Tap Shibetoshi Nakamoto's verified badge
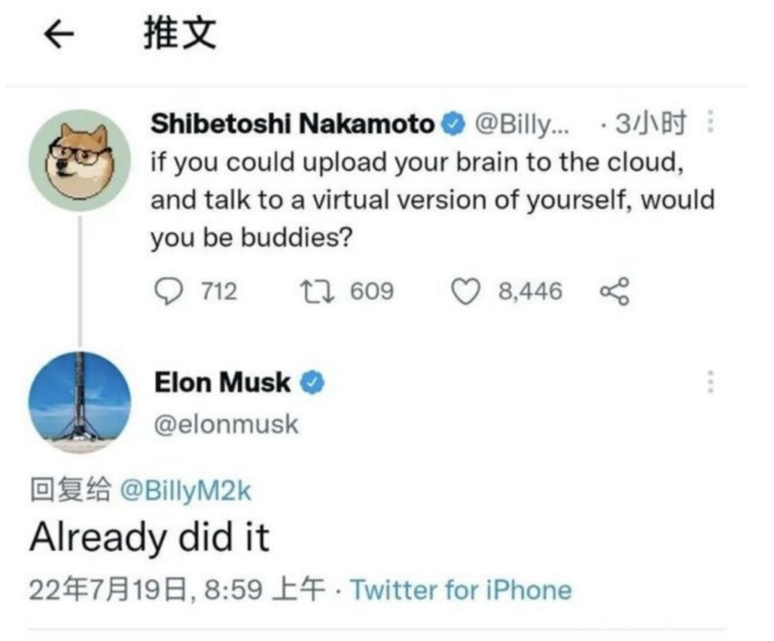Viewport: 774px width, 641px height. (x=453, y=123)
